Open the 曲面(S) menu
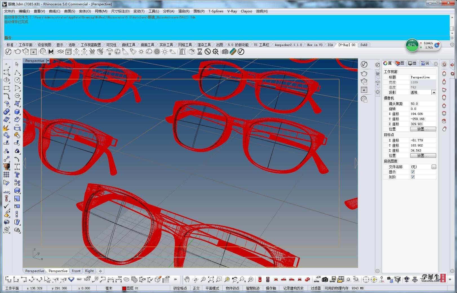This screenshot has height=293, width=457. 70,11
